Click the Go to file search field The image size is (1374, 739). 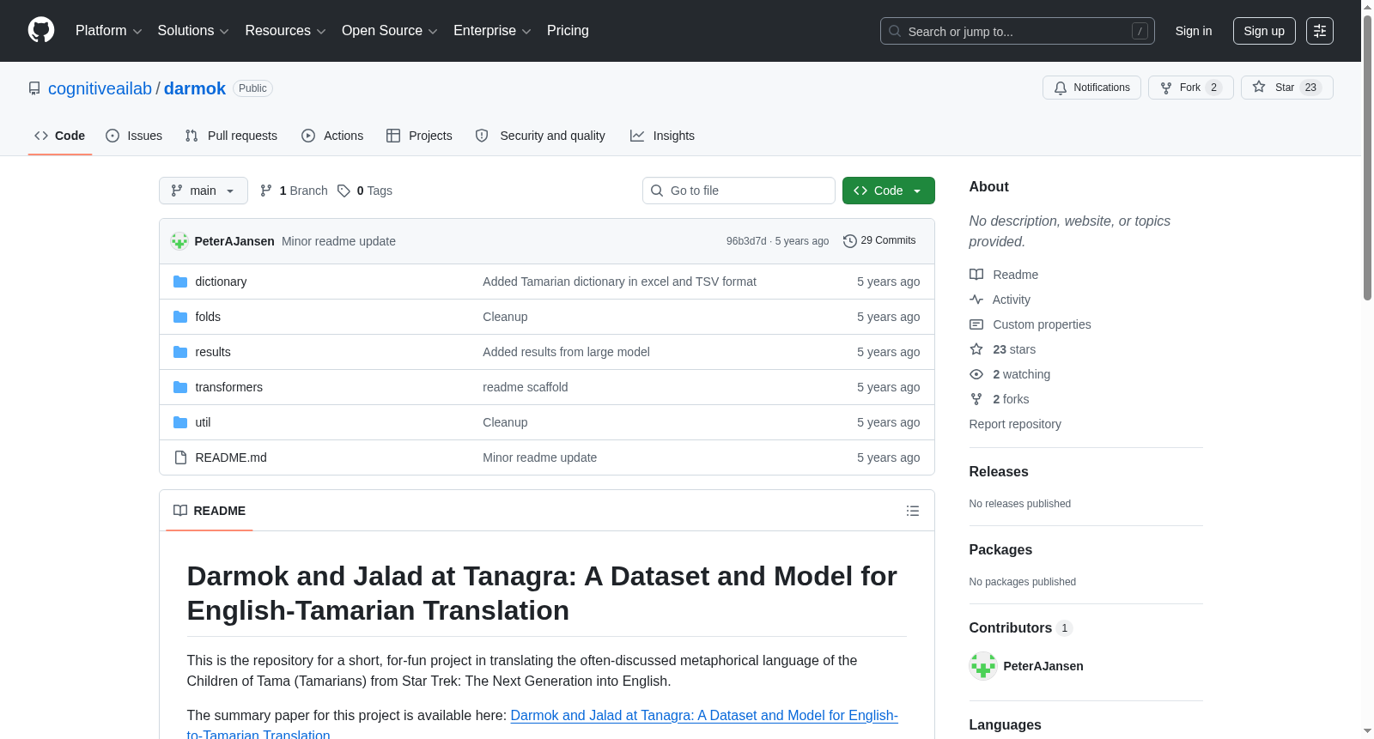pos(739,191)
